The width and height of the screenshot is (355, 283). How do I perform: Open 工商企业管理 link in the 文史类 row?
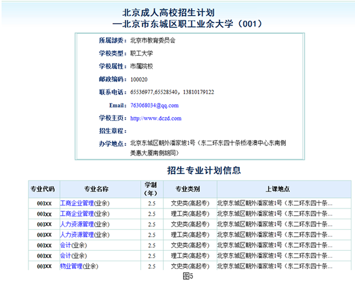click(x=76, y=204)
